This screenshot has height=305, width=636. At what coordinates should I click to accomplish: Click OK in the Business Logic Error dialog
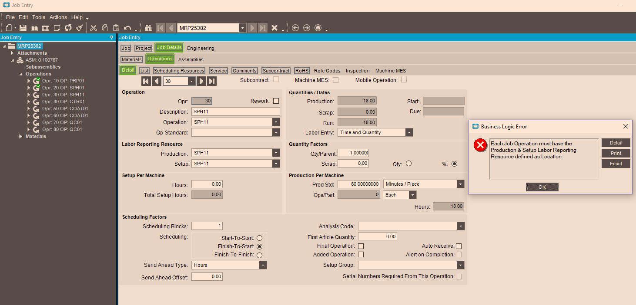542,187
